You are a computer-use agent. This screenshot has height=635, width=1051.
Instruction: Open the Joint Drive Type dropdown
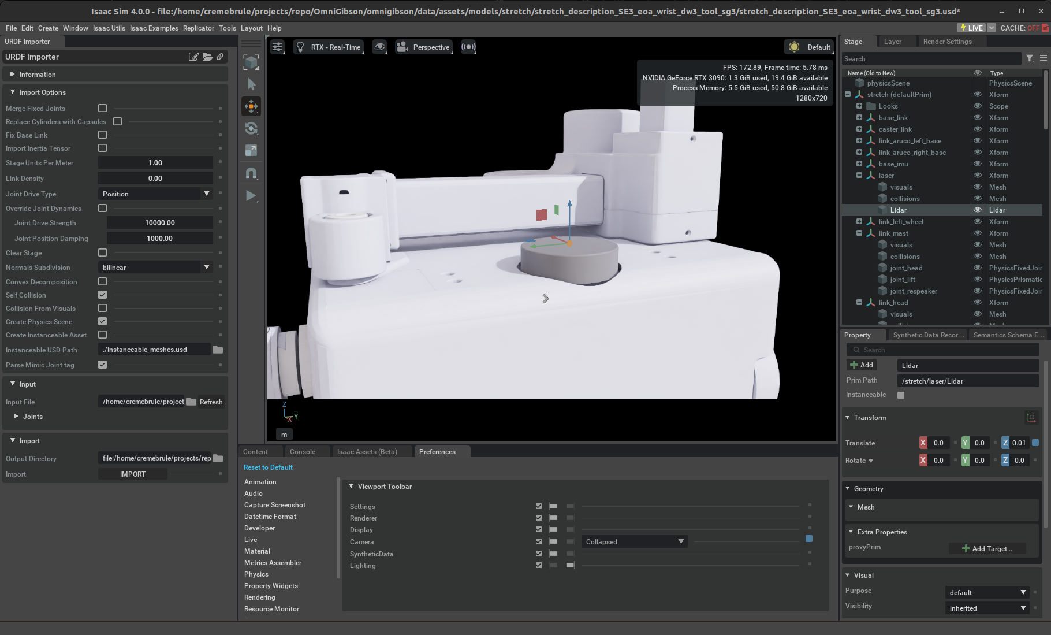tap(156, 194)
